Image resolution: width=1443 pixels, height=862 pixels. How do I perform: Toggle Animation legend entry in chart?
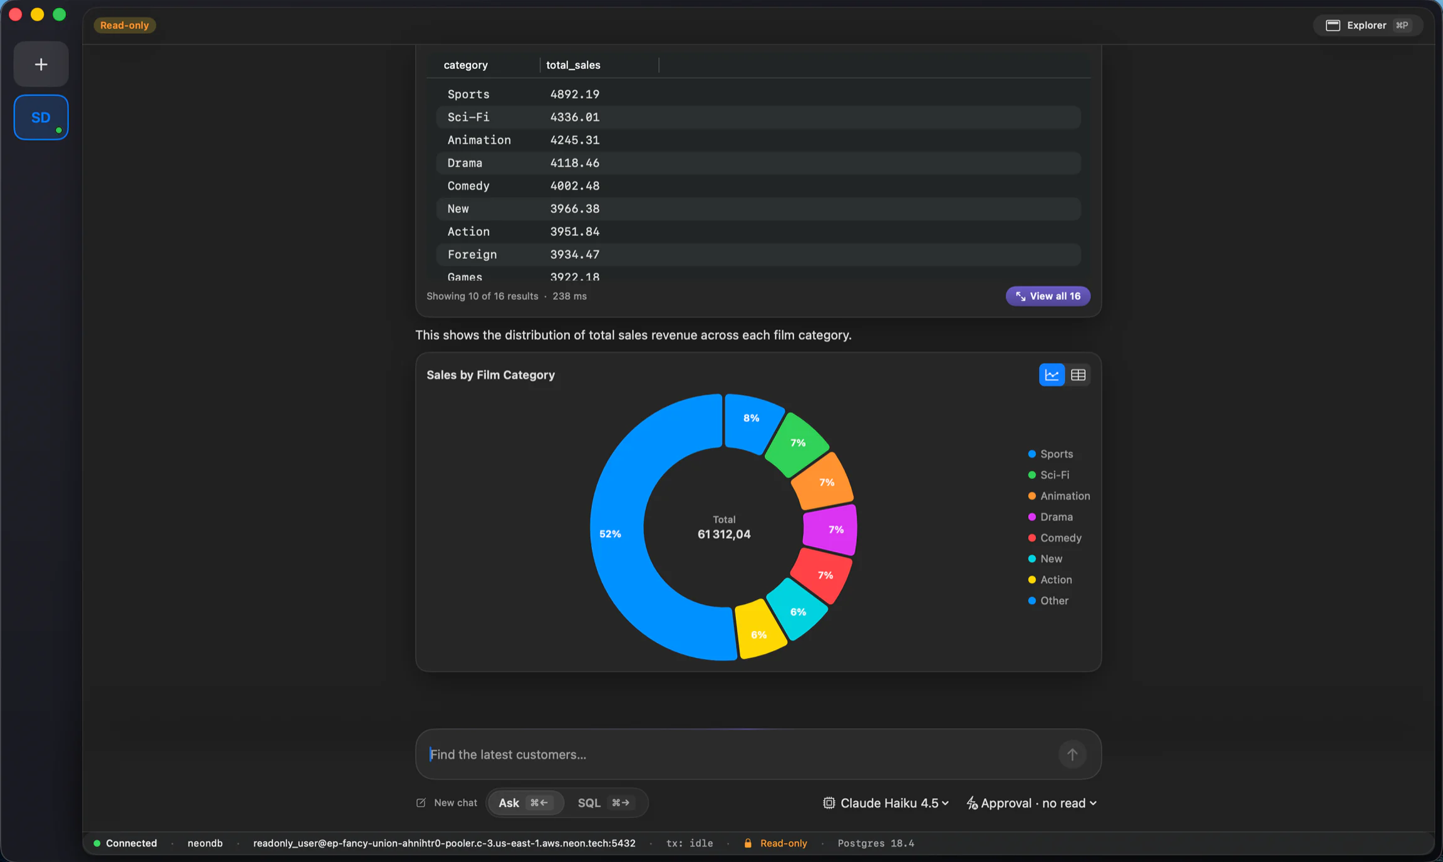pos(1058,496)
